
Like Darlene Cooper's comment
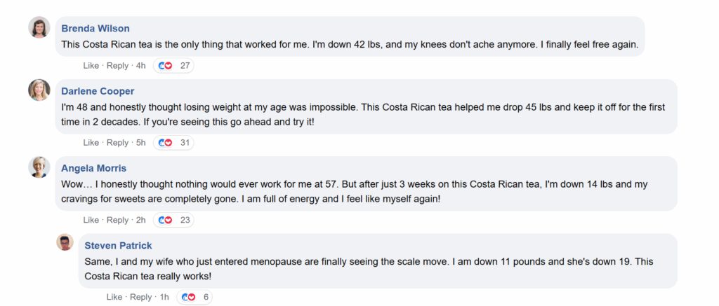(x=91, y=143)
